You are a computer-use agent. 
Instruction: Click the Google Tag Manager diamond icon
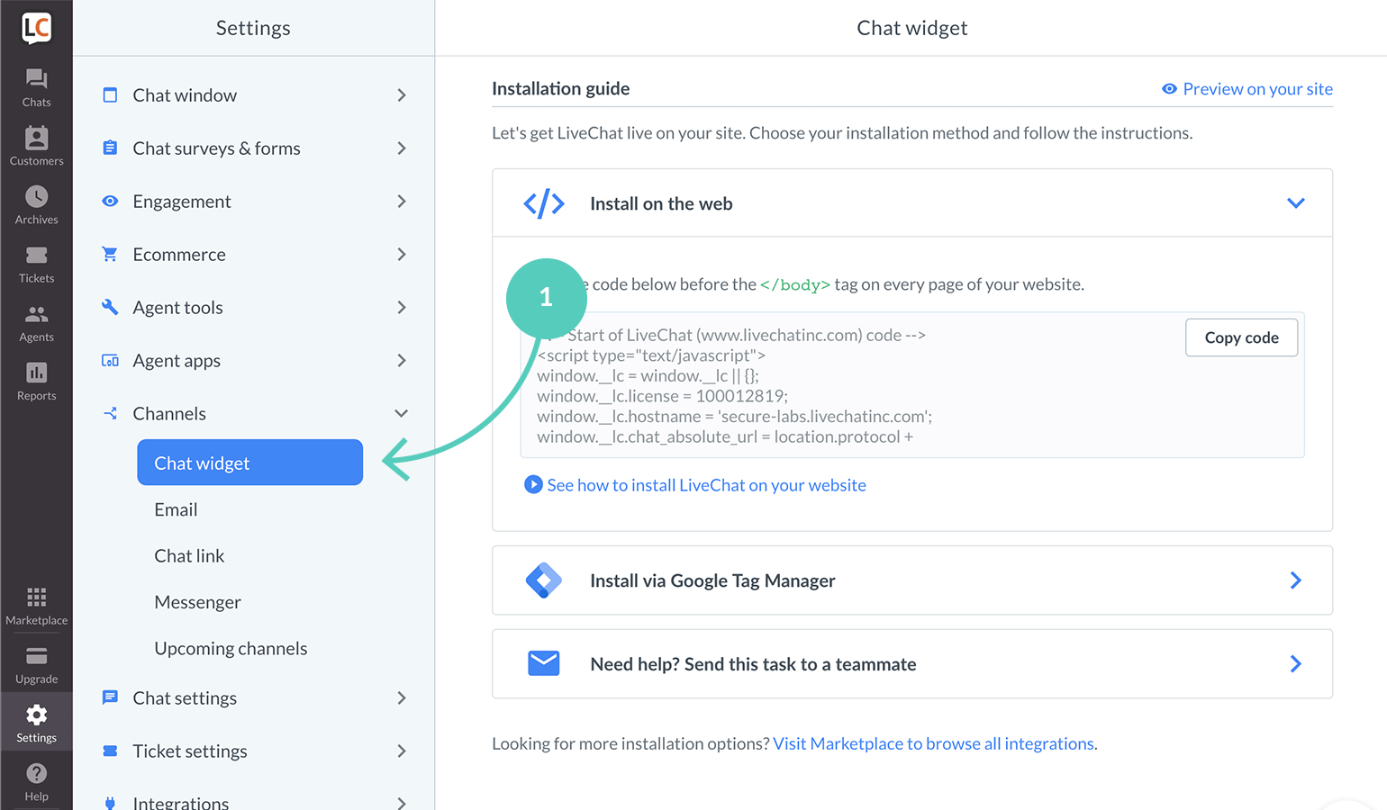pyautogui.click(x=544, y=580)
